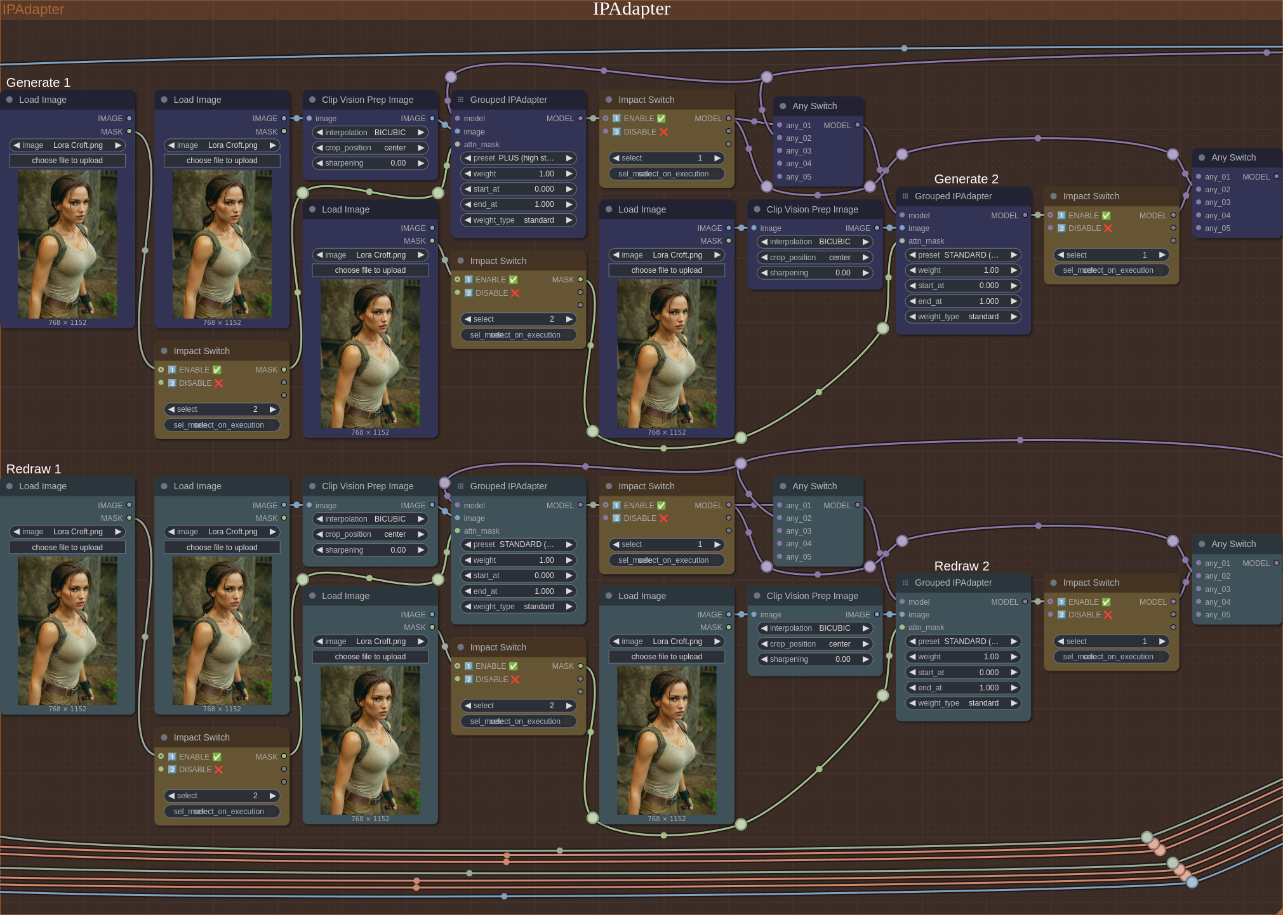Open preset STANDARD dropdown in Generate 2 Grouped IPAdapter

coord(963,255)
